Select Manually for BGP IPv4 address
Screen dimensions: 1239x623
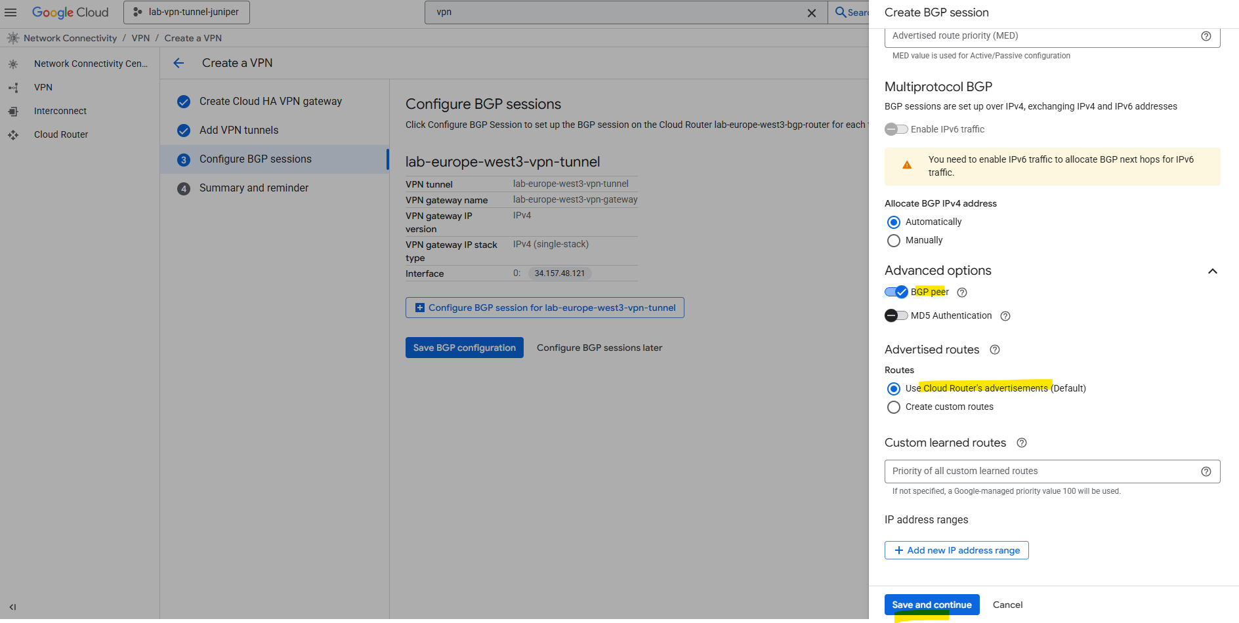894,241
